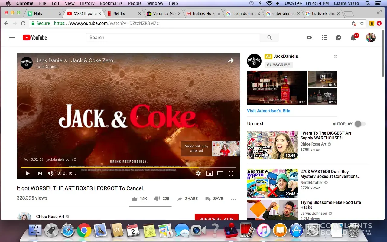Open Google Chrome from the Dock
The width and height of the screenshot is (387, 242).
[84, 231]
